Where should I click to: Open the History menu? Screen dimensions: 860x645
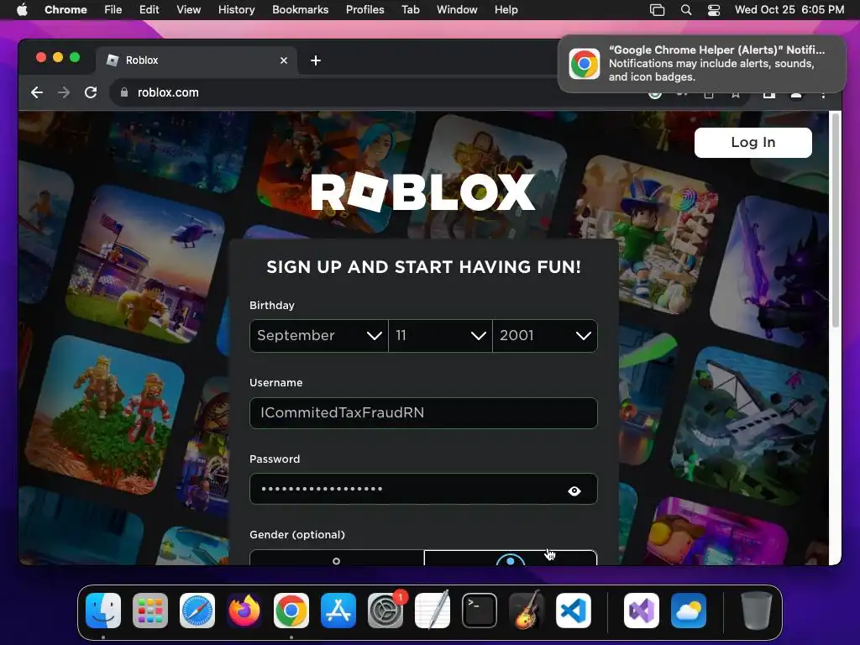coord(236,10)
